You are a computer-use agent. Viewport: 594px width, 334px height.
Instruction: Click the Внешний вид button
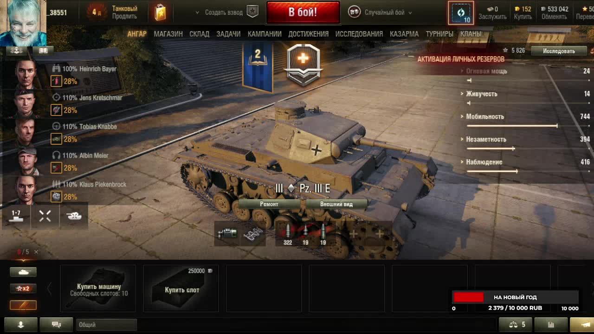point(336,204)
